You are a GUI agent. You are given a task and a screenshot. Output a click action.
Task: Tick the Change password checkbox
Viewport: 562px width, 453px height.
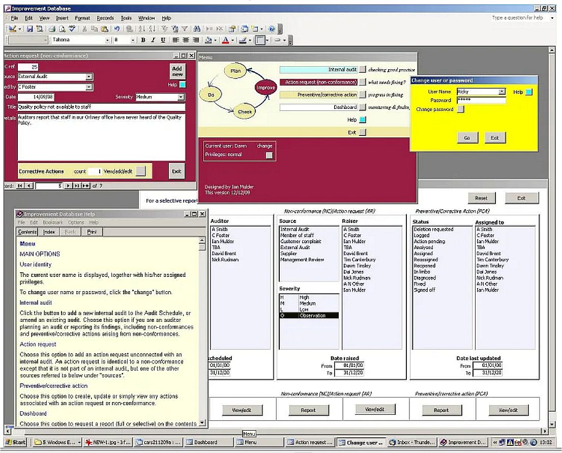coord(460,109)
